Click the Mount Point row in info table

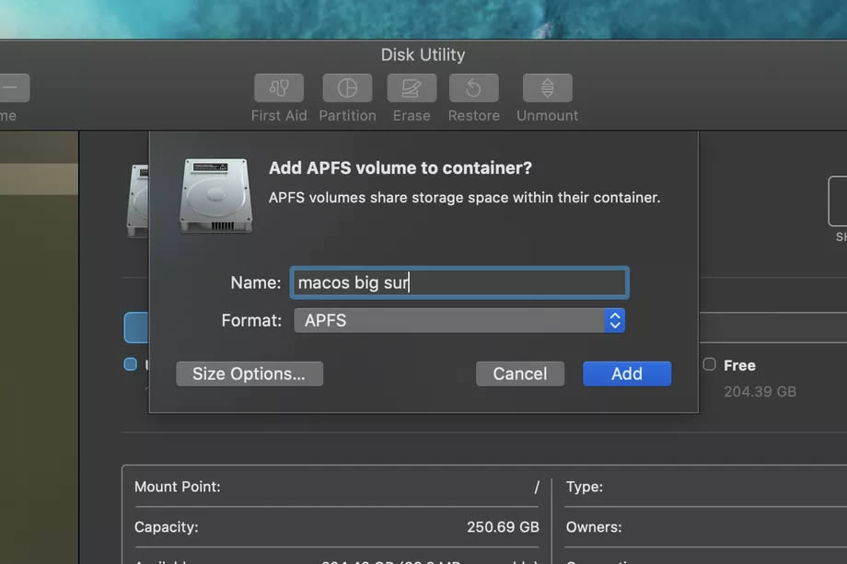pos(336,487)
